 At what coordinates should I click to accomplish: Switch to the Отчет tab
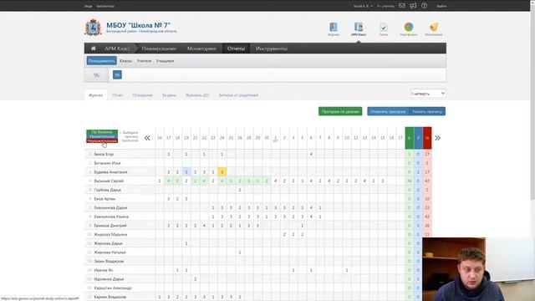[x=117, y=95]
